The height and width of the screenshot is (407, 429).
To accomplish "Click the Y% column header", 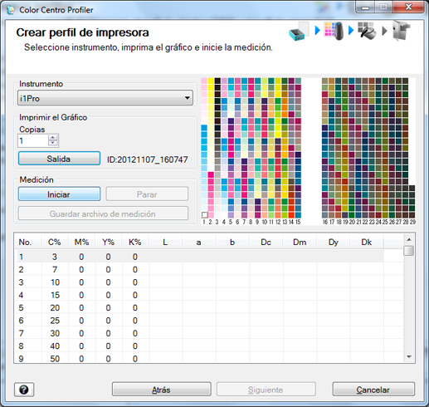I will (109, 242).
